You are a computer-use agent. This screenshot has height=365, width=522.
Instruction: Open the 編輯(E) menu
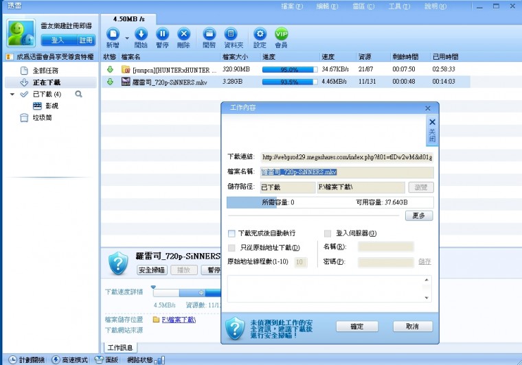click(x=327, y=6)
